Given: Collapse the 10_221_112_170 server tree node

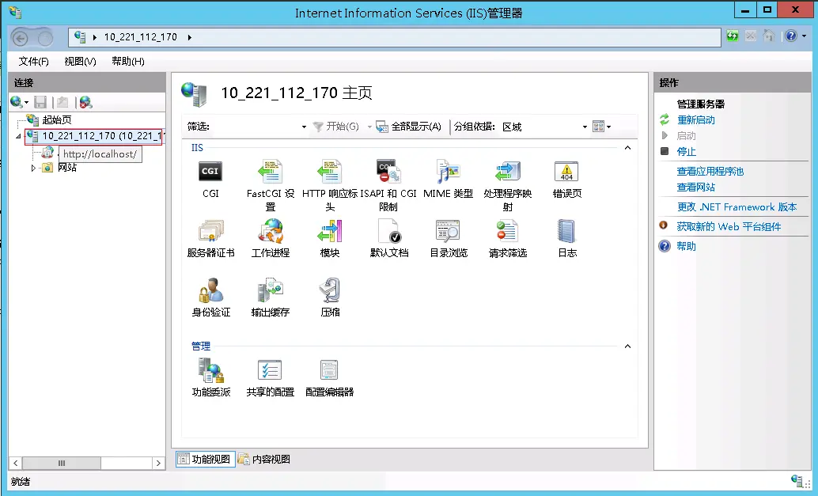Looking at the screenshot, I should [19, 137].
